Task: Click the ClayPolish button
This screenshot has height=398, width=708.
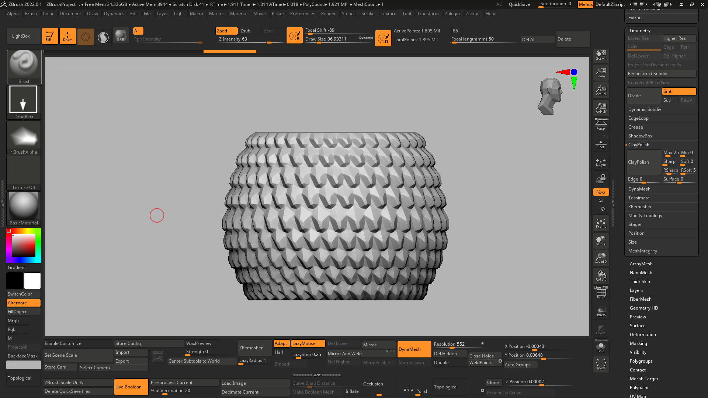Action: [x=643, y=162]
